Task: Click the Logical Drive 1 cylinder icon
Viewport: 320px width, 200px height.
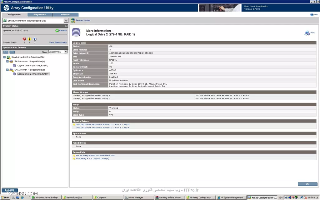Action: pos(14,66)
